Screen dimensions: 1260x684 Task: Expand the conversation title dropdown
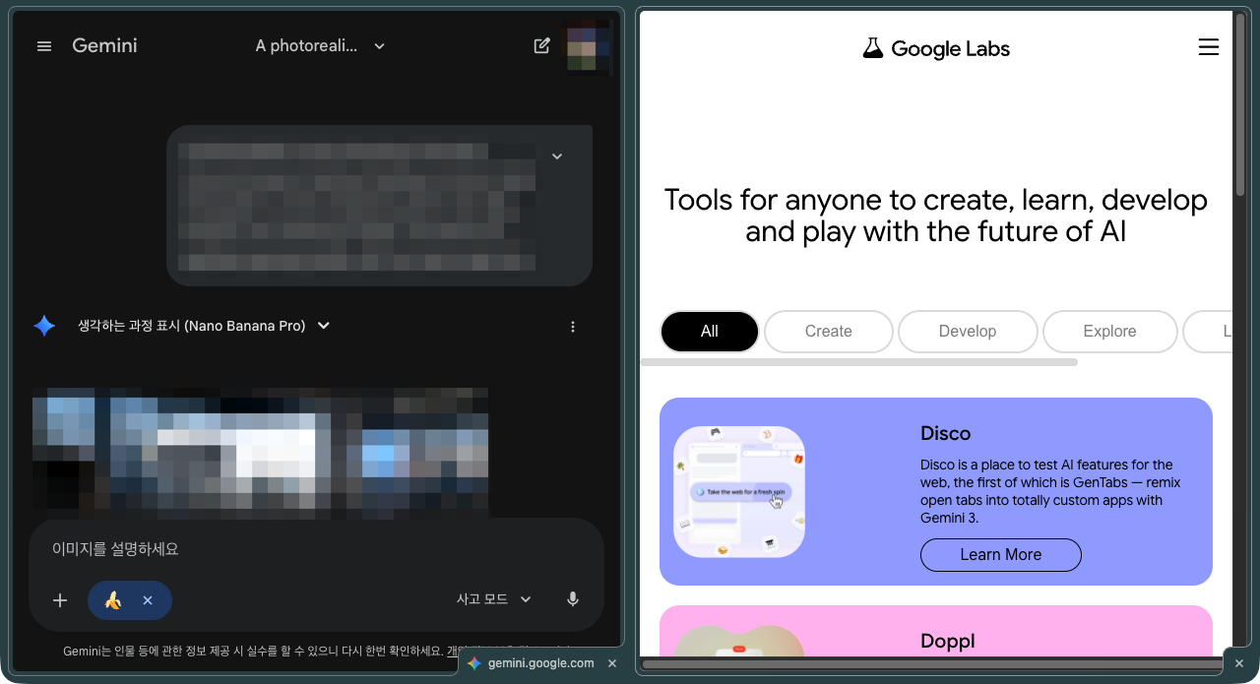pyautogui.click(x=380, y=46)
